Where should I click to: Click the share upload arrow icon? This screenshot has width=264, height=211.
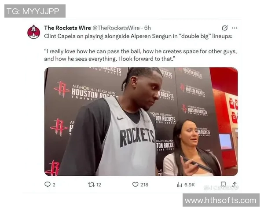pos(235,185)
